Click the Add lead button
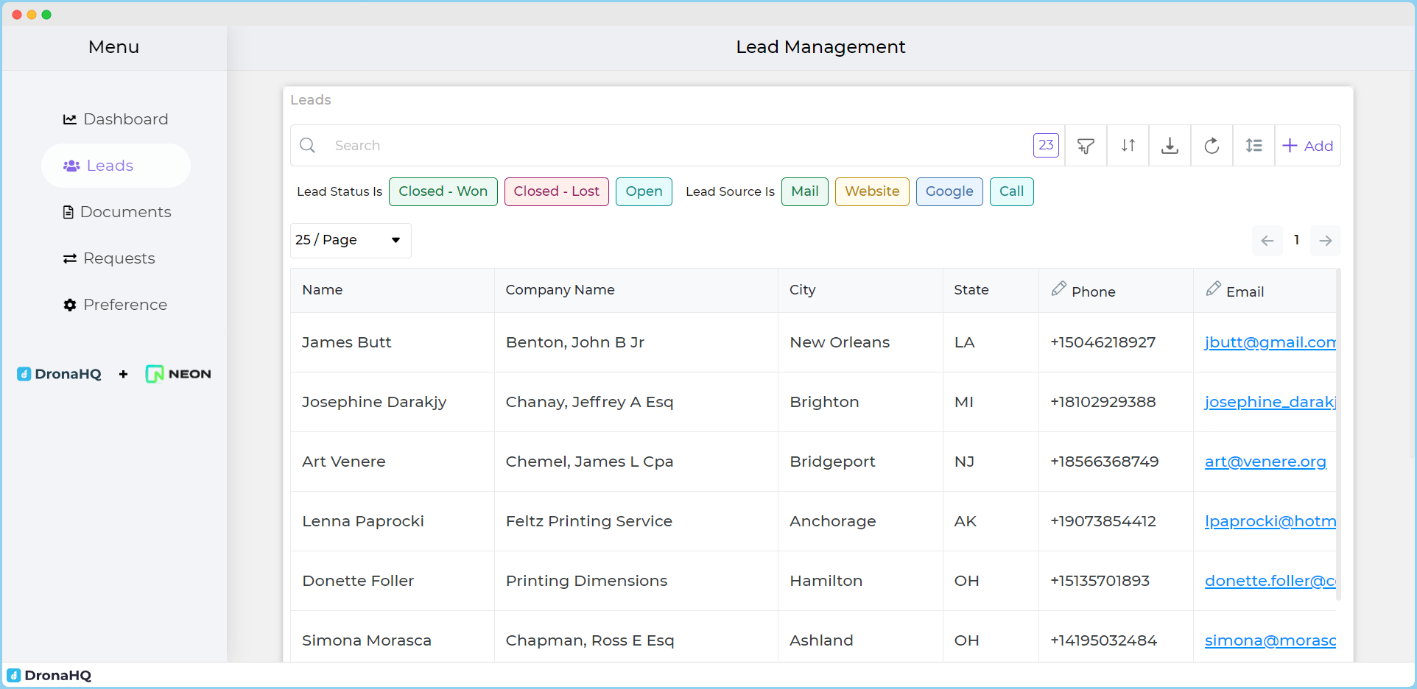 1308,146
